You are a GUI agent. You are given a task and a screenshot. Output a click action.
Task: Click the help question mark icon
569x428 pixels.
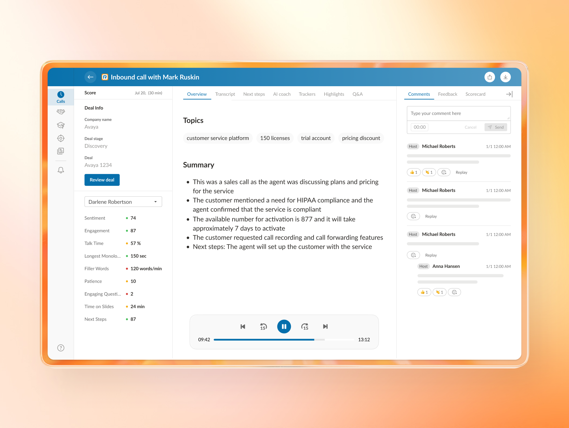click(61, 348)
